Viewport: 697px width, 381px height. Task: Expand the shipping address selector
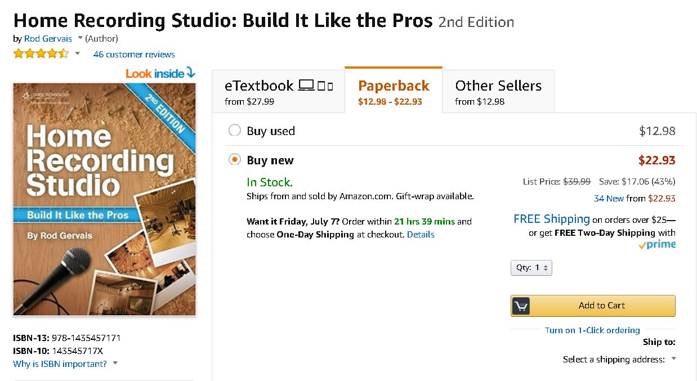pos(673,359)
